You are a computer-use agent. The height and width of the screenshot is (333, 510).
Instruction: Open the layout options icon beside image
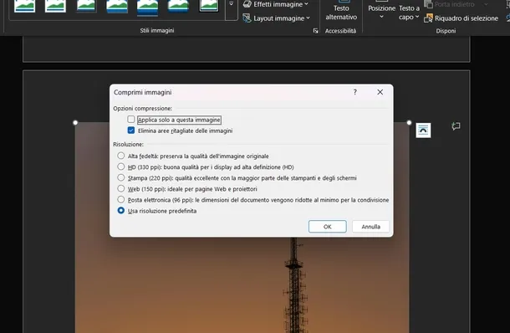click(423, 131)
